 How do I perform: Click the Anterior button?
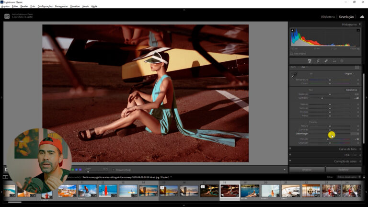(307, 170)
